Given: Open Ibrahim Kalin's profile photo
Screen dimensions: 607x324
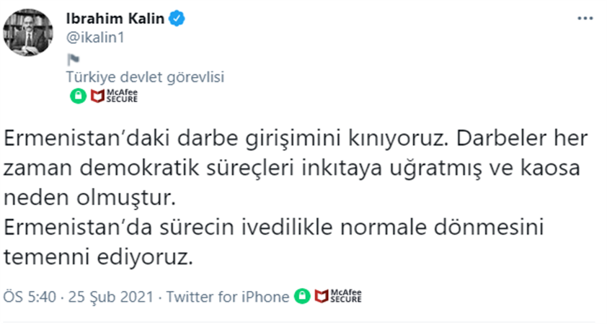Looking at the screenshot, I should [x=28, y=32].
